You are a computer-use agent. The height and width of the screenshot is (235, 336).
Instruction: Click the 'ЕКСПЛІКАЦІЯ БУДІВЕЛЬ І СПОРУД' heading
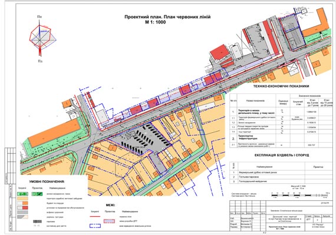(282, 155)
